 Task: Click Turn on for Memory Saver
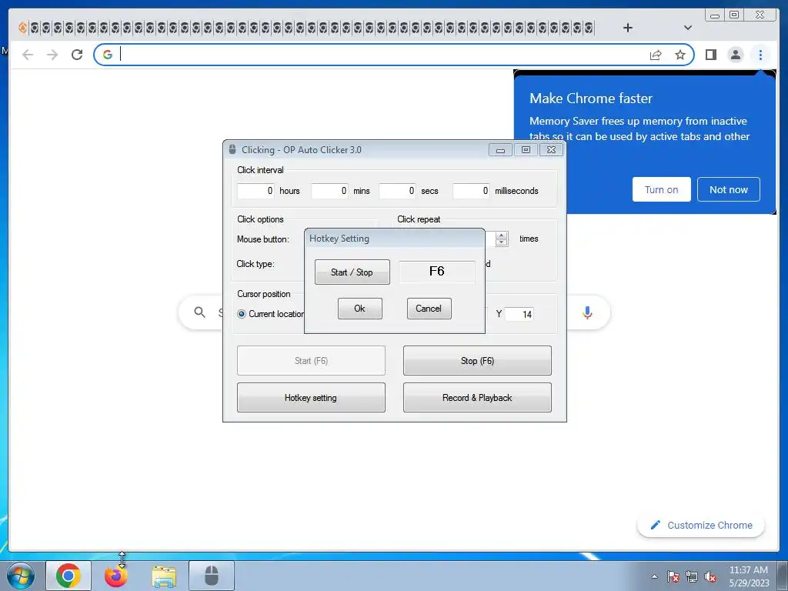[x=661, y=189]
